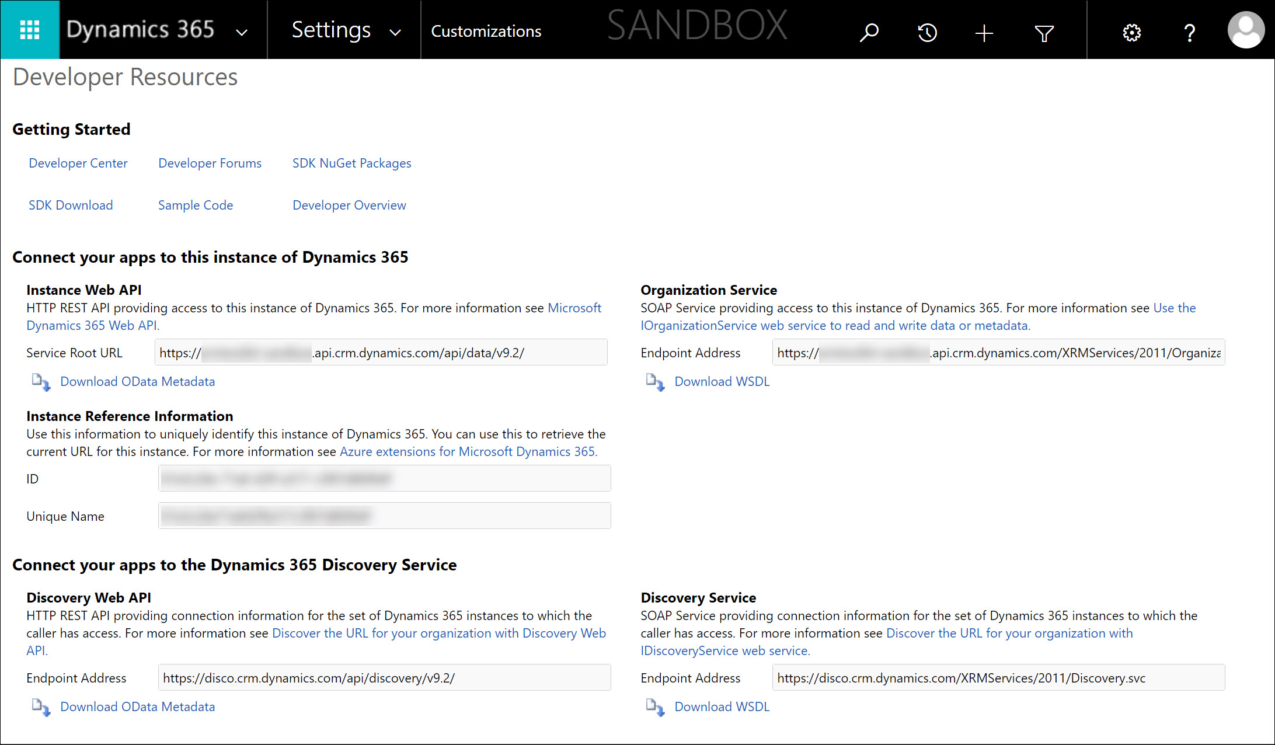Open the Sample Code link

(196, 206)
